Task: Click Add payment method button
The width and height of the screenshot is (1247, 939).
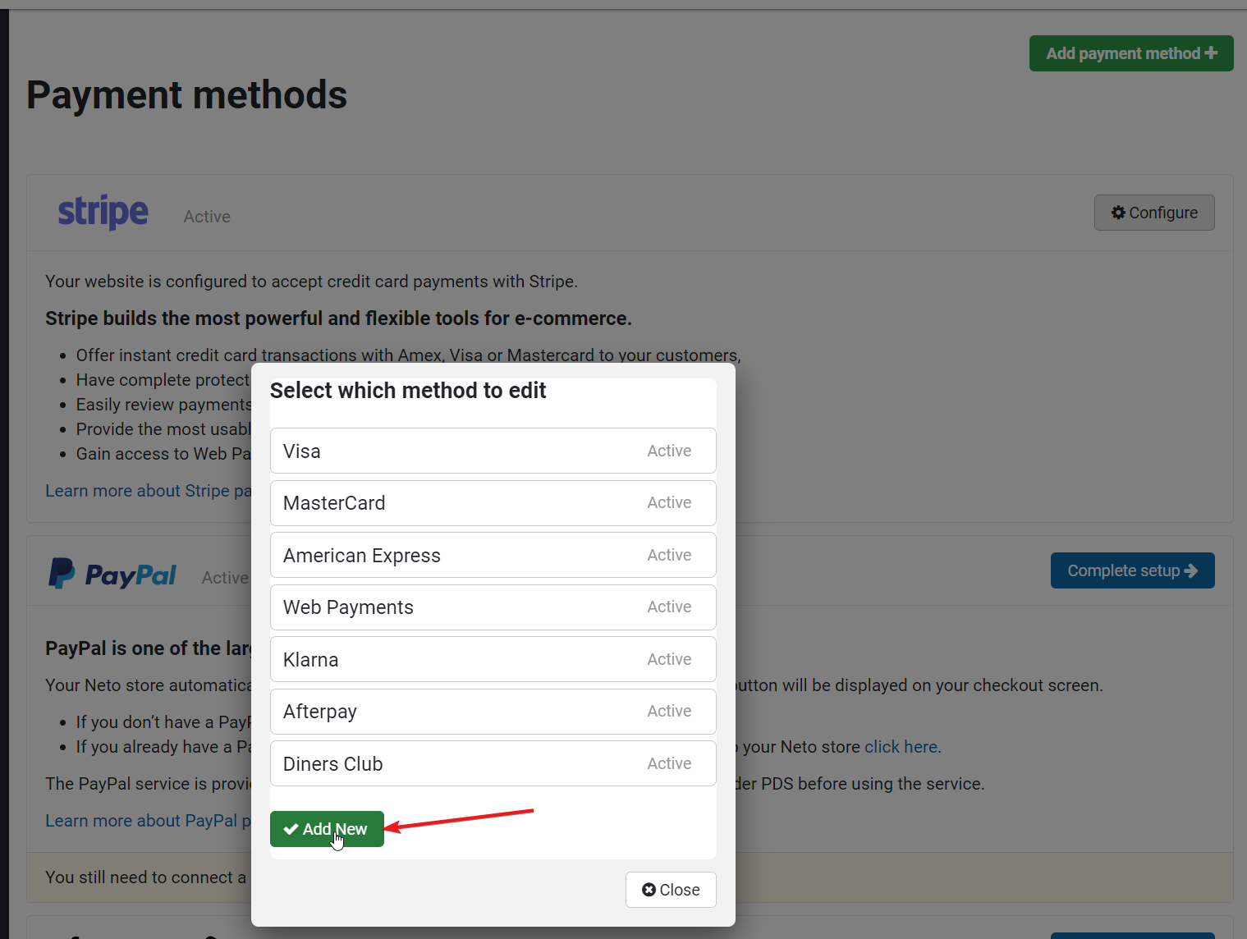Action: pyautogui.click(x=1131, y=53)
